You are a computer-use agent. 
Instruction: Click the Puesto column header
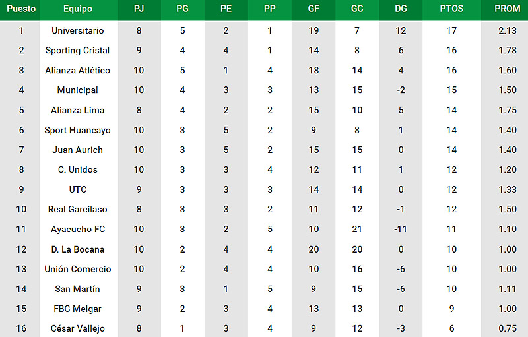pos(21,9)
